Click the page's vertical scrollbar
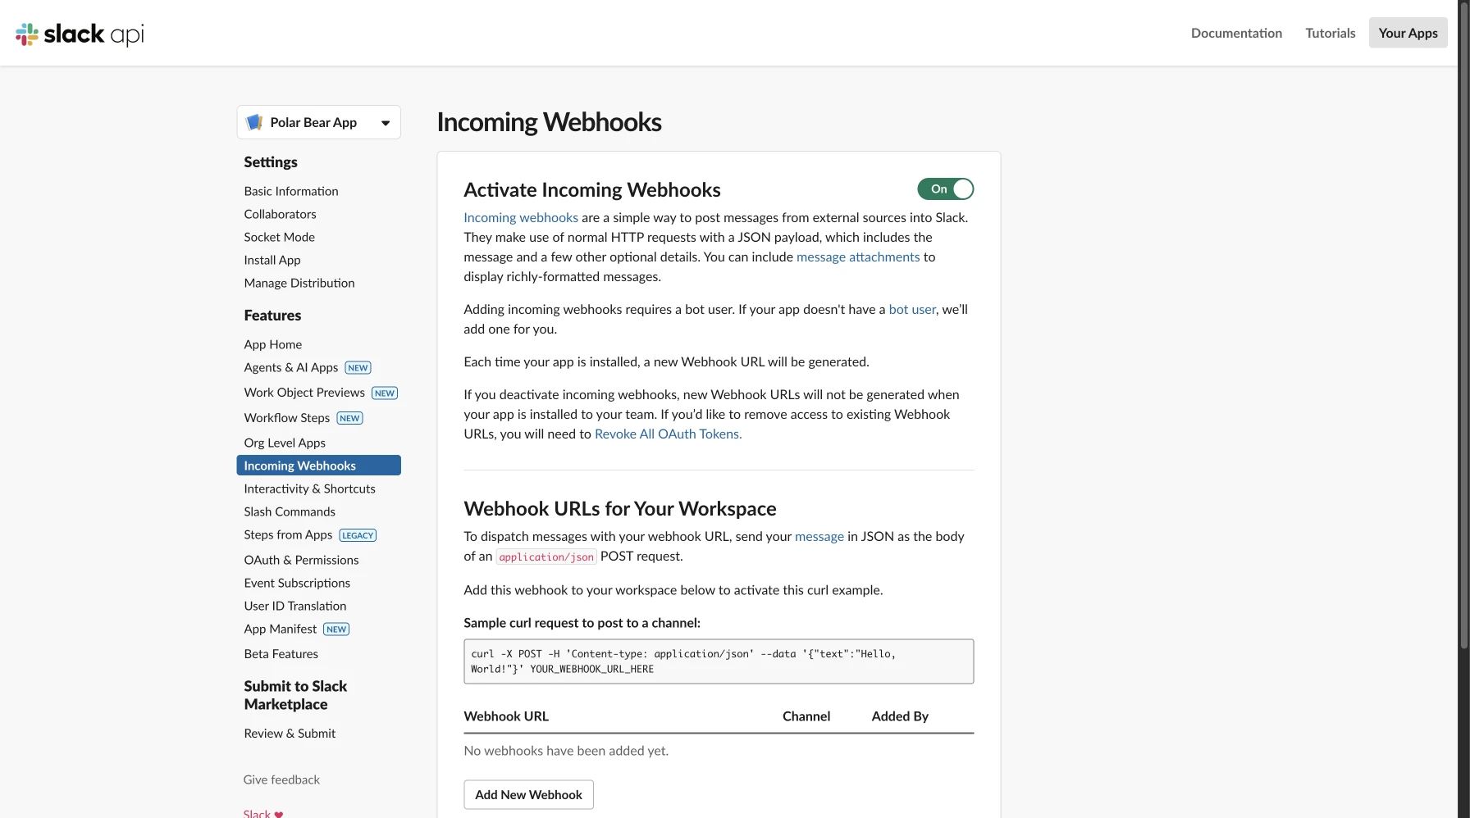 [x=1463, y=328]
